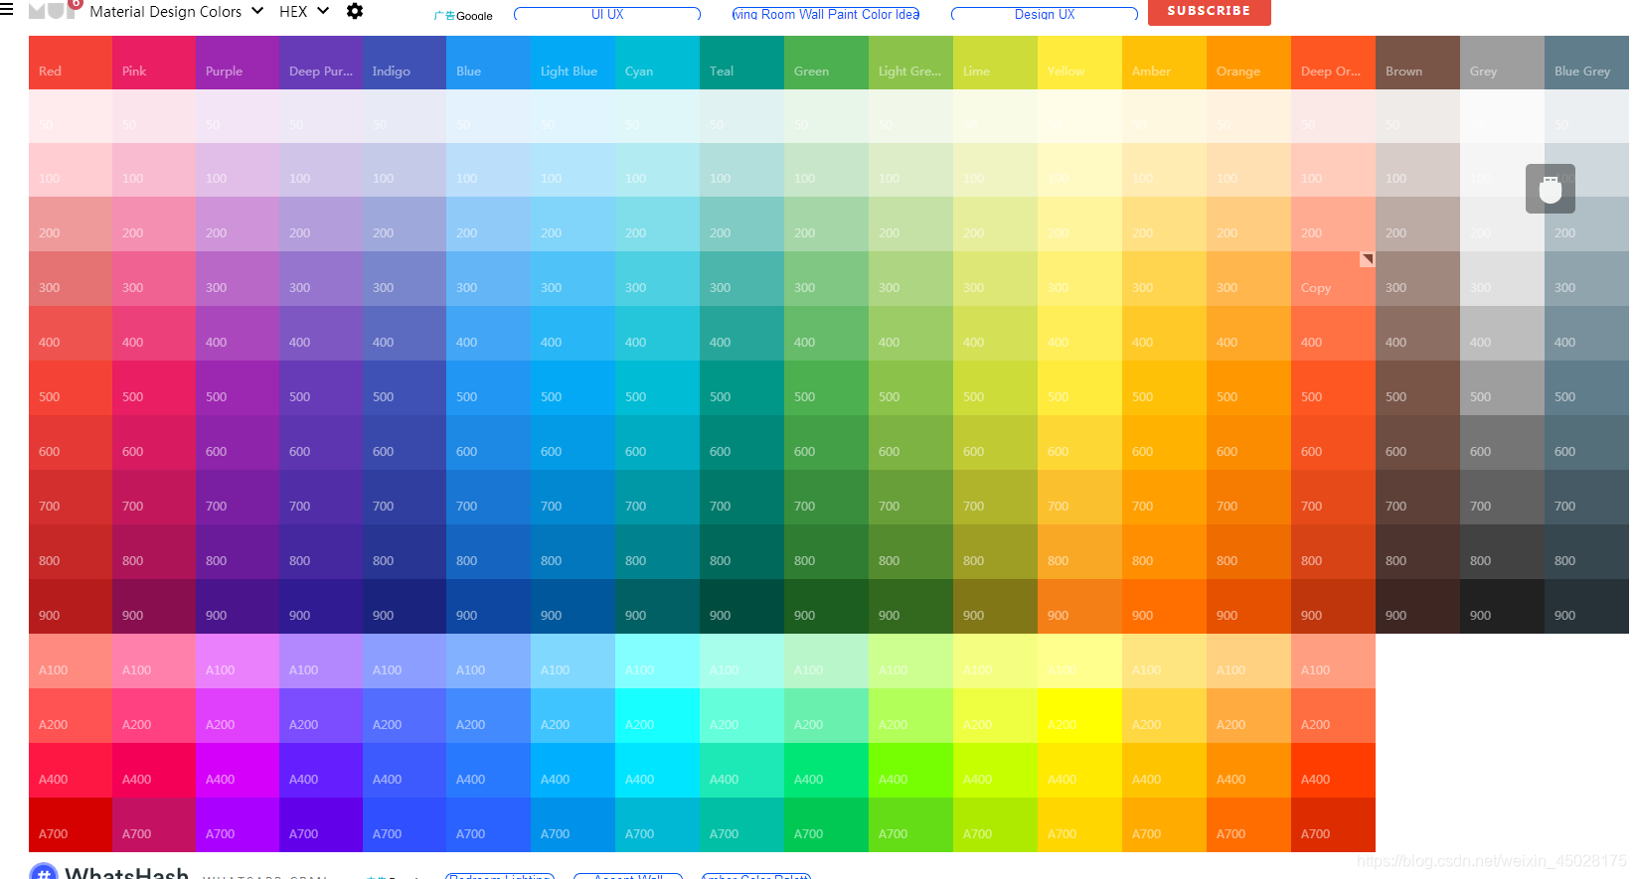The height and width of the screenshot is (879, 1636).
Task: Select the Blue Grey header swatch
Action: [x=1586, y=63]
